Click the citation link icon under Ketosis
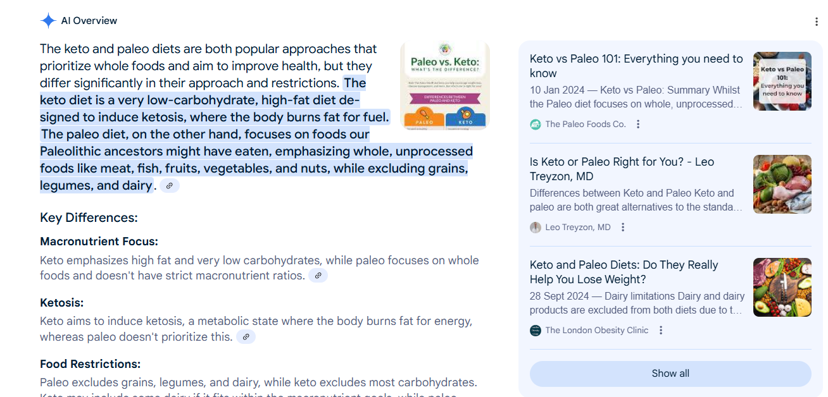This screenshot has width=828, height=397. [x=246, y=336]
